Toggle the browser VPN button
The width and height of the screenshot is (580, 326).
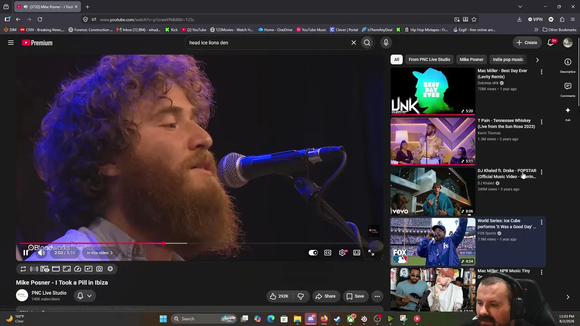point(535,19)
